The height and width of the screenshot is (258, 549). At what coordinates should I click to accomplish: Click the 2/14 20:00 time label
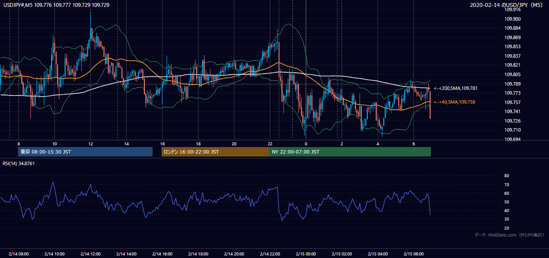coord(234,254)
